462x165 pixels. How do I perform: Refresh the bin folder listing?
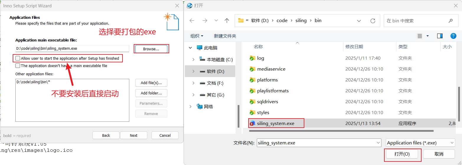[x=373, y=21]
